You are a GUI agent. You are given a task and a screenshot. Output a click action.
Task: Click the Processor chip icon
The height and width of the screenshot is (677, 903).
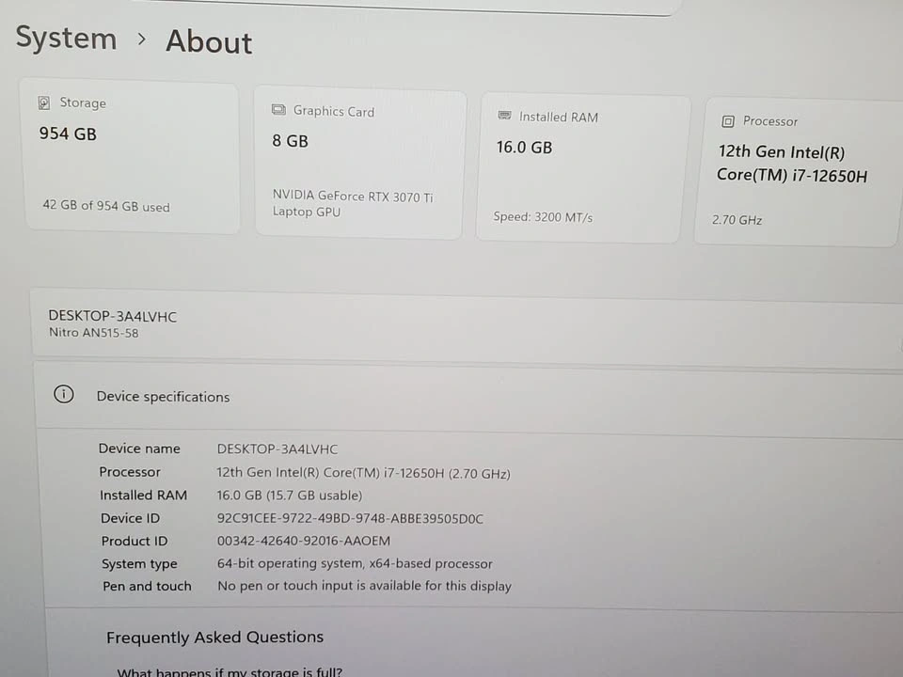727,121
